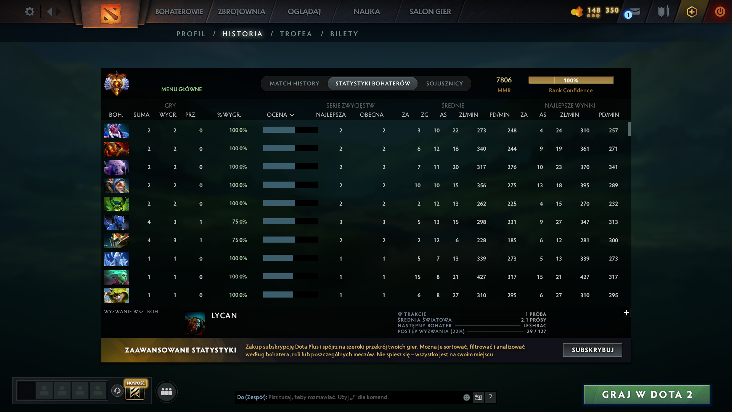Screen dimensions: 732x412
Task: Click the Lycan hero portrait
Action: [195, 323]
